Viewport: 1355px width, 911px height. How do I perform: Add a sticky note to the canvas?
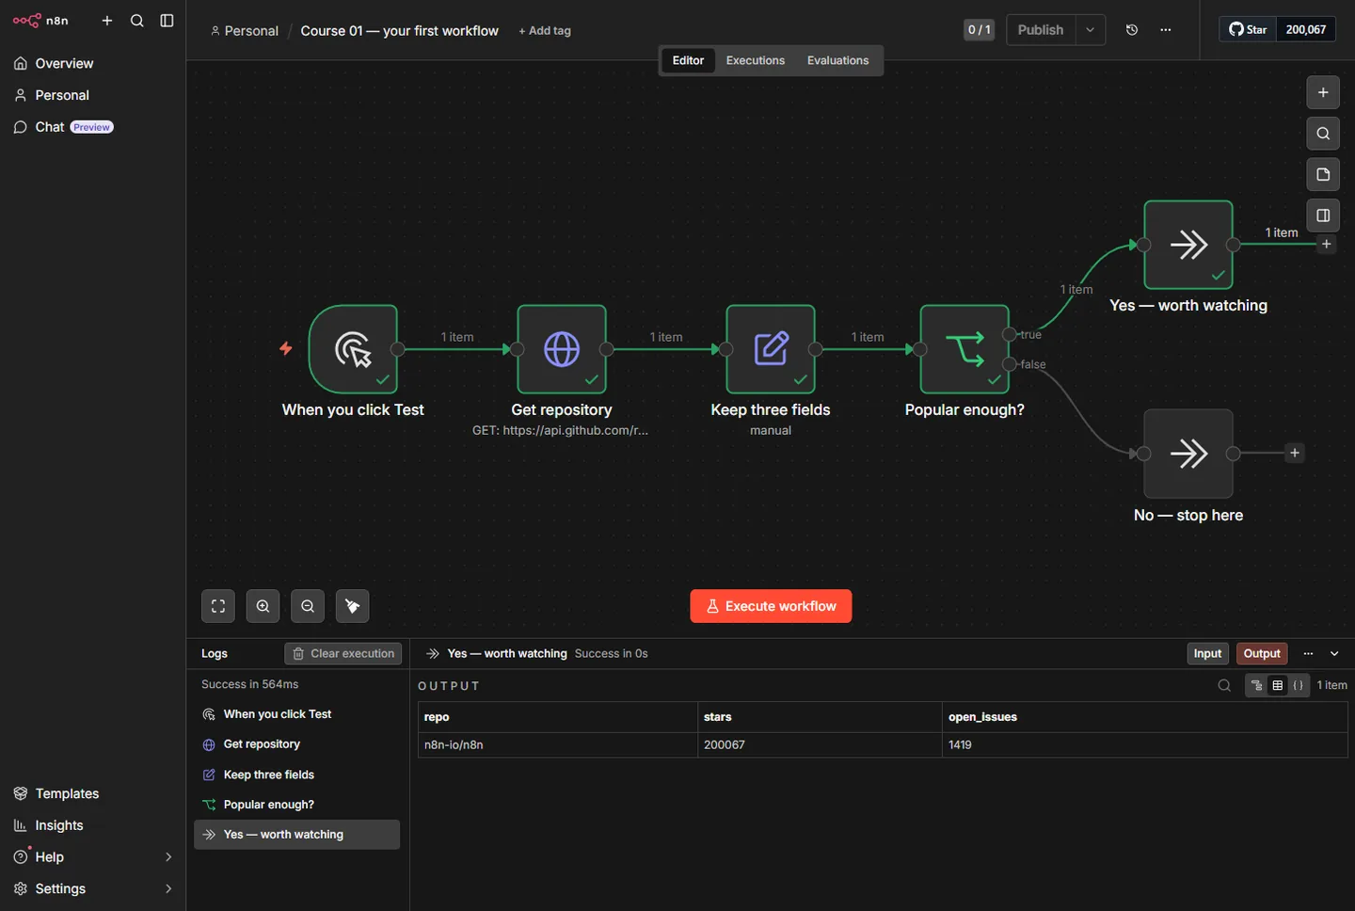point(1323,175)
